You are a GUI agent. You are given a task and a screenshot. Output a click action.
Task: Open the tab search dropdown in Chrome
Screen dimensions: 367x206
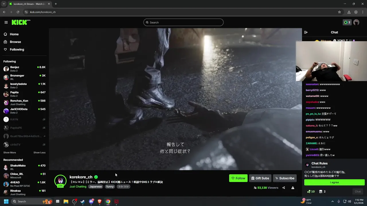(4, 4)
